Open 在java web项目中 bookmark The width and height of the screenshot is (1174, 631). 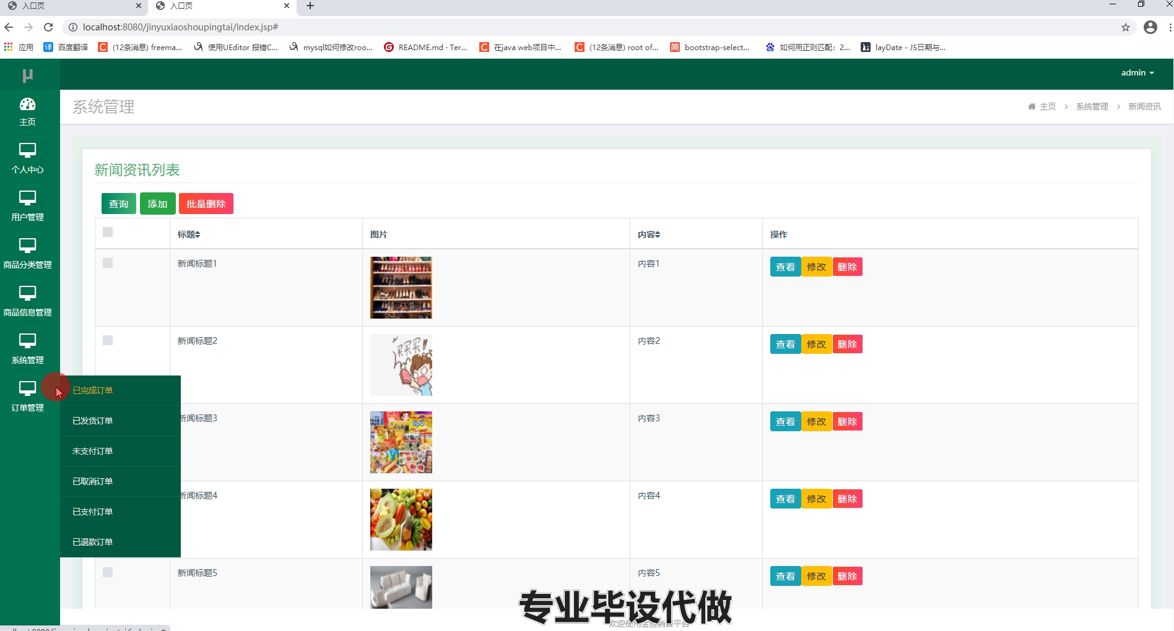pos(521,47)
